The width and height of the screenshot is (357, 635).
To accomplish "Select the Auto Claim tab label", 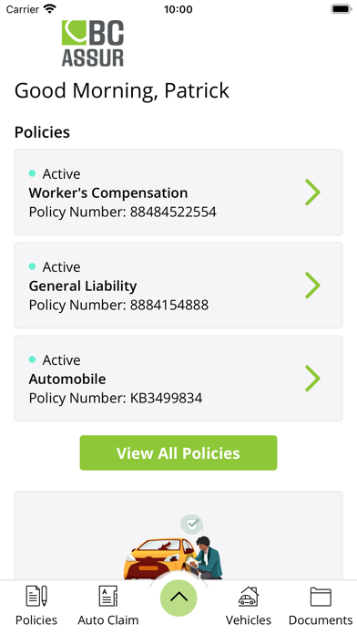I will pos(108,620).
